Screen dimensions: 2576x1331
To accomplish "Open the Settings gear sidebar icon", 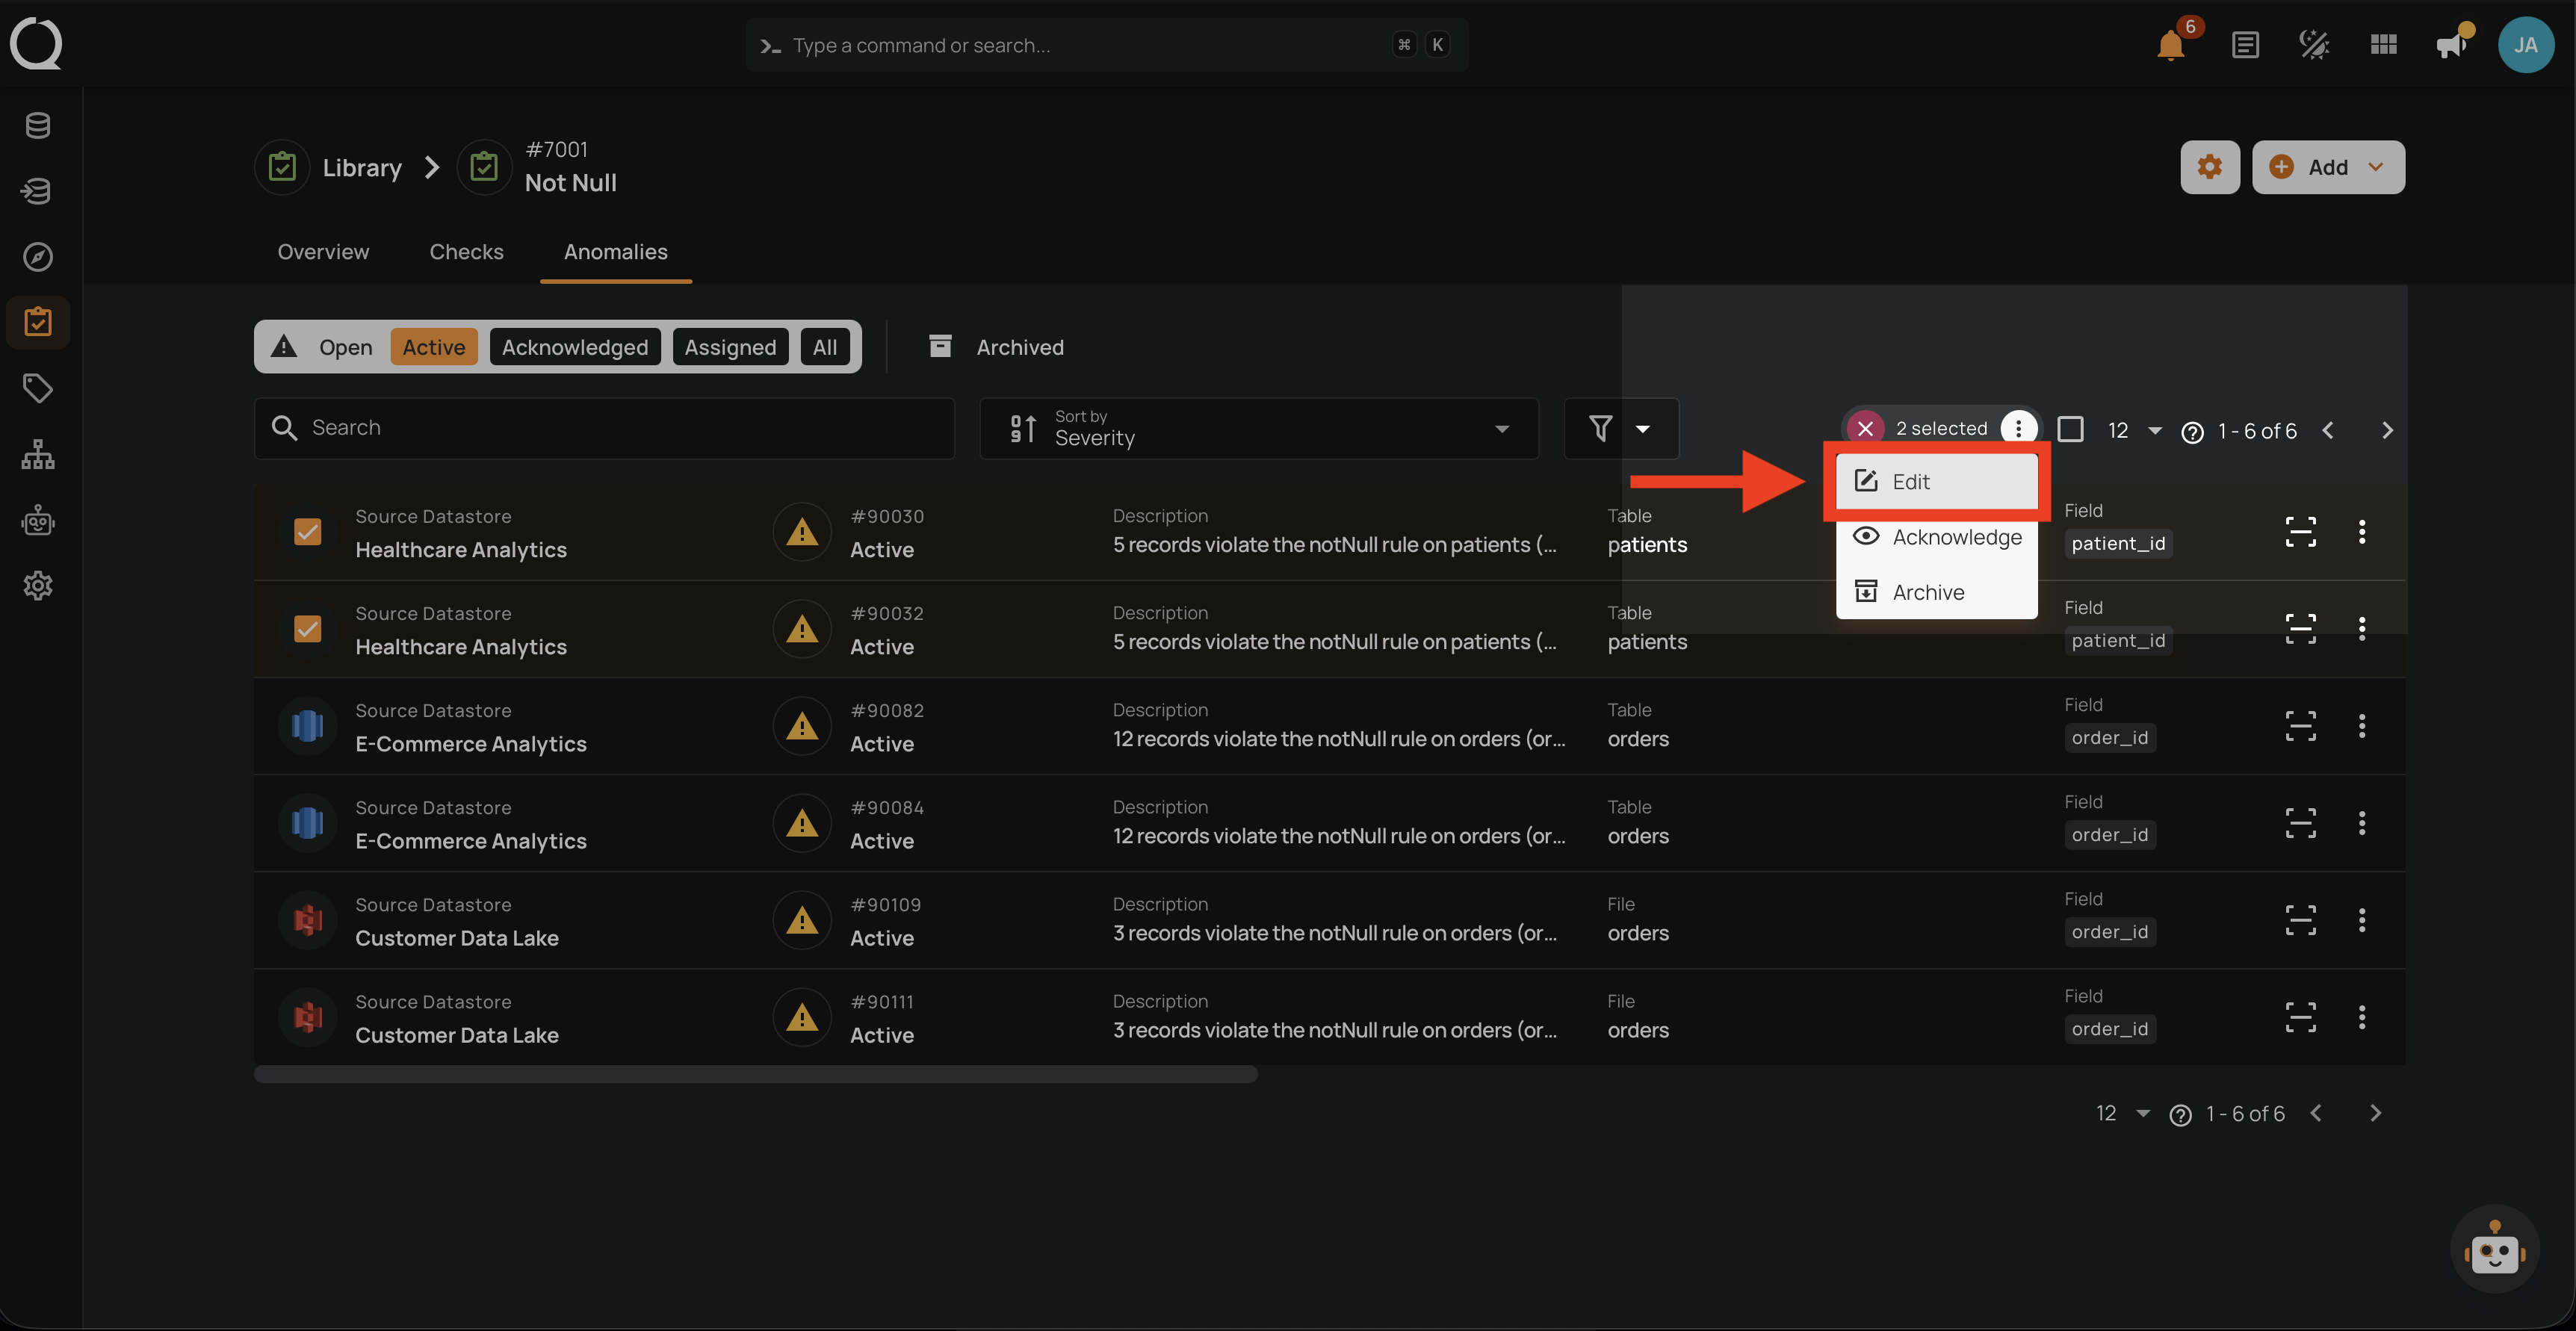I will pyautogui.click(x=38, y=586).
